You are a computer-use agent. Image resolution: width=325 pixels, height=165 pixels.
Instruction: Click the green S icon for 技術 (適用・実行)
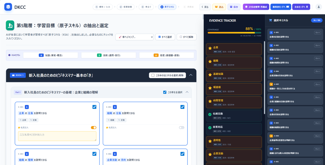coord(99,55)
